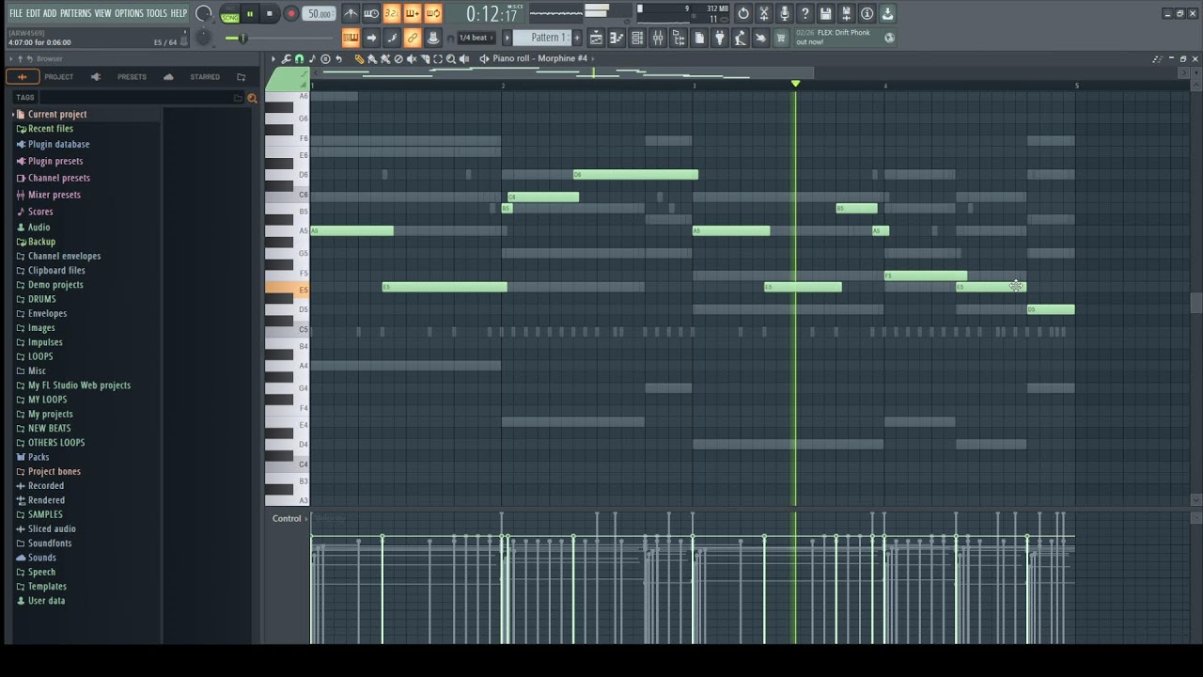The image size is (1203, 677).
Task: Adjust the main volume knob
Action: coord(204,14)
